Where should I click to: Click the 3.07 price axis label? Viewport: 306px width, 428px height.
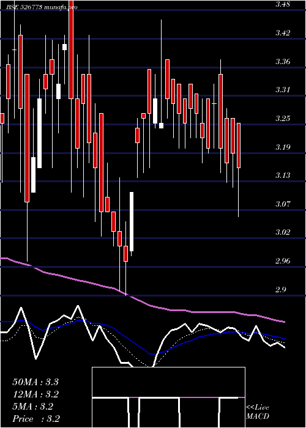(283, 204)
